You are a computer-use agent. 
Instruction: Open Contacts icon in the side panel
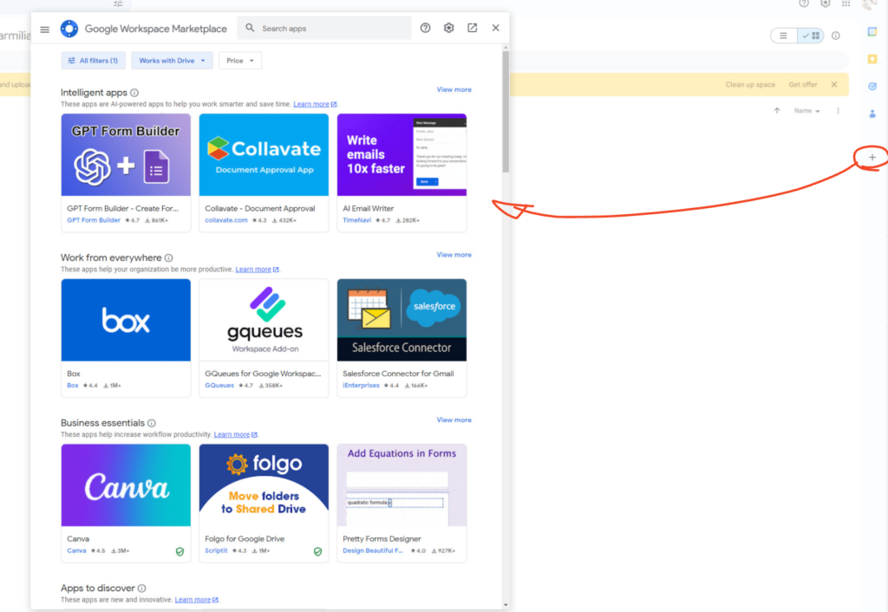point(872,114)
